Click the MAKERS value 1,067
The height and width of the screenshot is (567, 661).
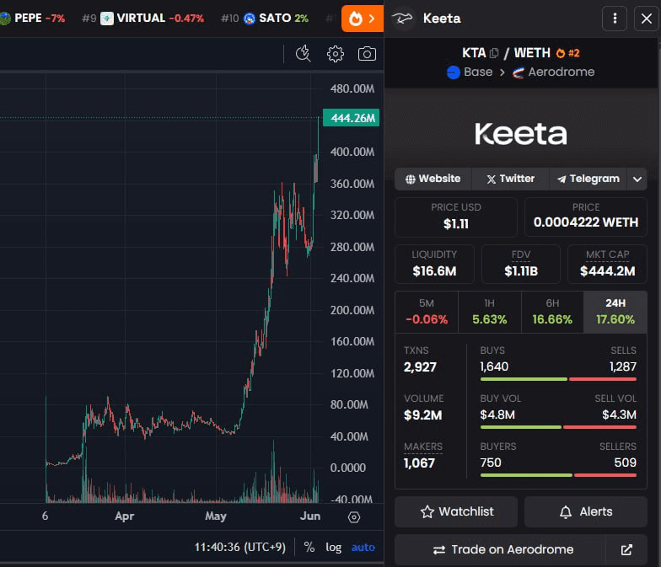point(419,463)
